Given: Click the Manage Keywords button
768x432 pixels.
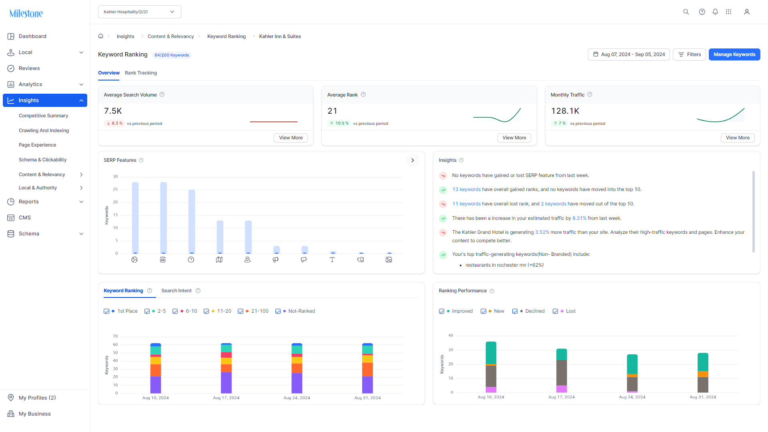Looking at the screenshot, I should pos(734,54).
